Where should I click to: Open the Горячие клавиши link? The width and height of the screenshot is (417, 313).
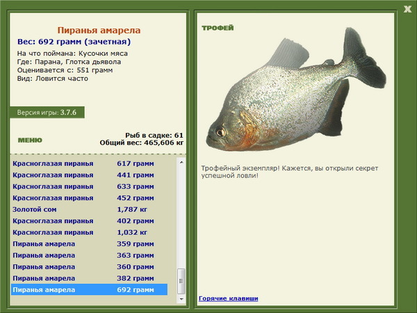(x=229, y=298)
